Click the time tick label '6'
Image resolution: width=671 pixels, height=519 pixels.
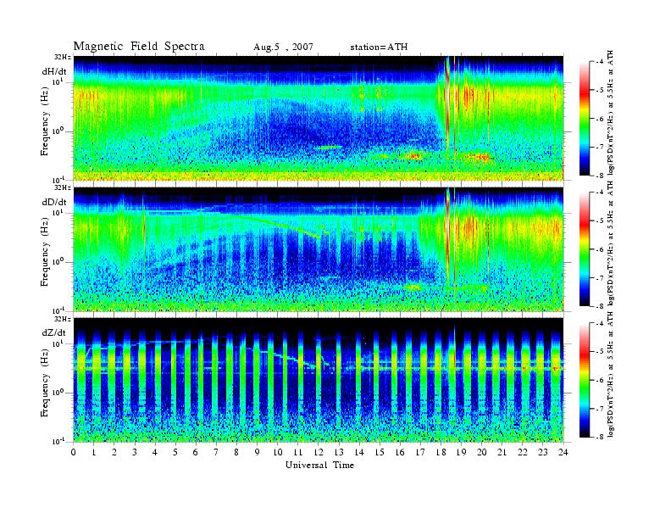(x=196, y=452)
